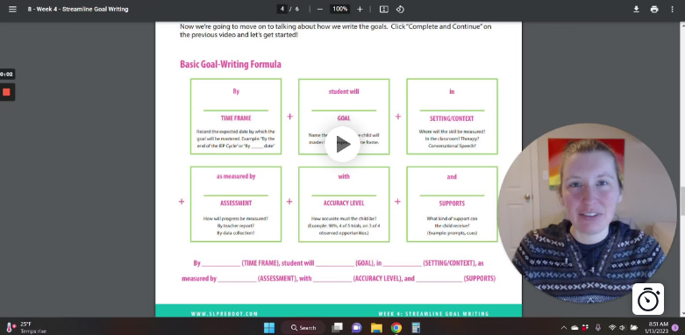Open the PDF viewer more actions menu

tap(672, 9)
